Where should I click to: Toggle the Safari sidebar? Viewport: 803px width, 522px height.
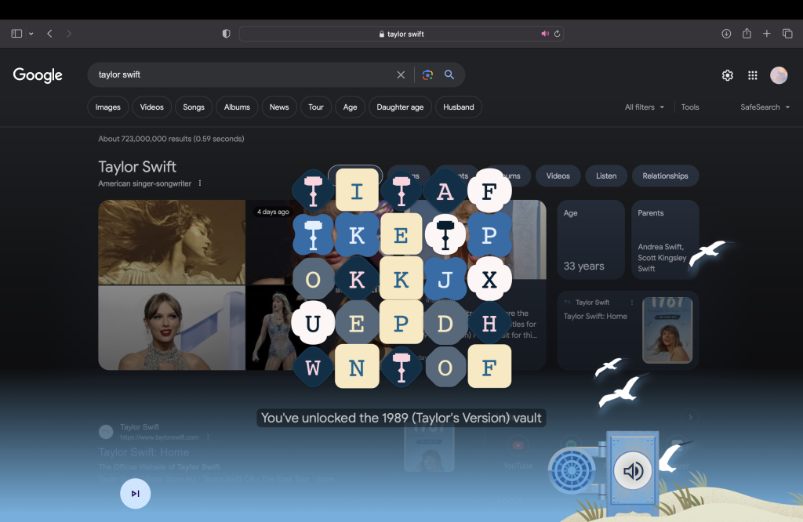point(16,34)
